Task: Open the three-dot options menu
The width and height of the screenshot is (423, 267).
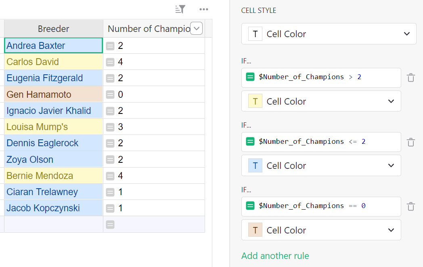Action: (204, 9)
